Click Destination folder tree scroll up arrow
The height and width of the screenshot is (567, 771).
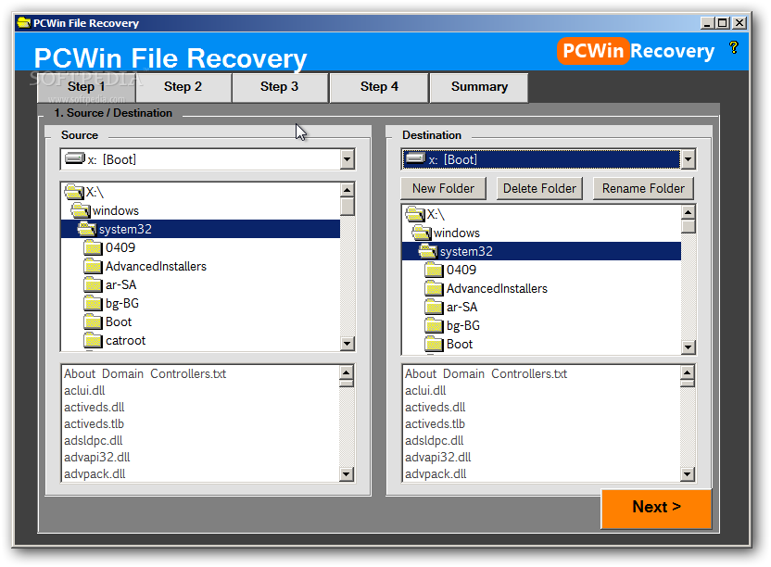coord(688,212)
